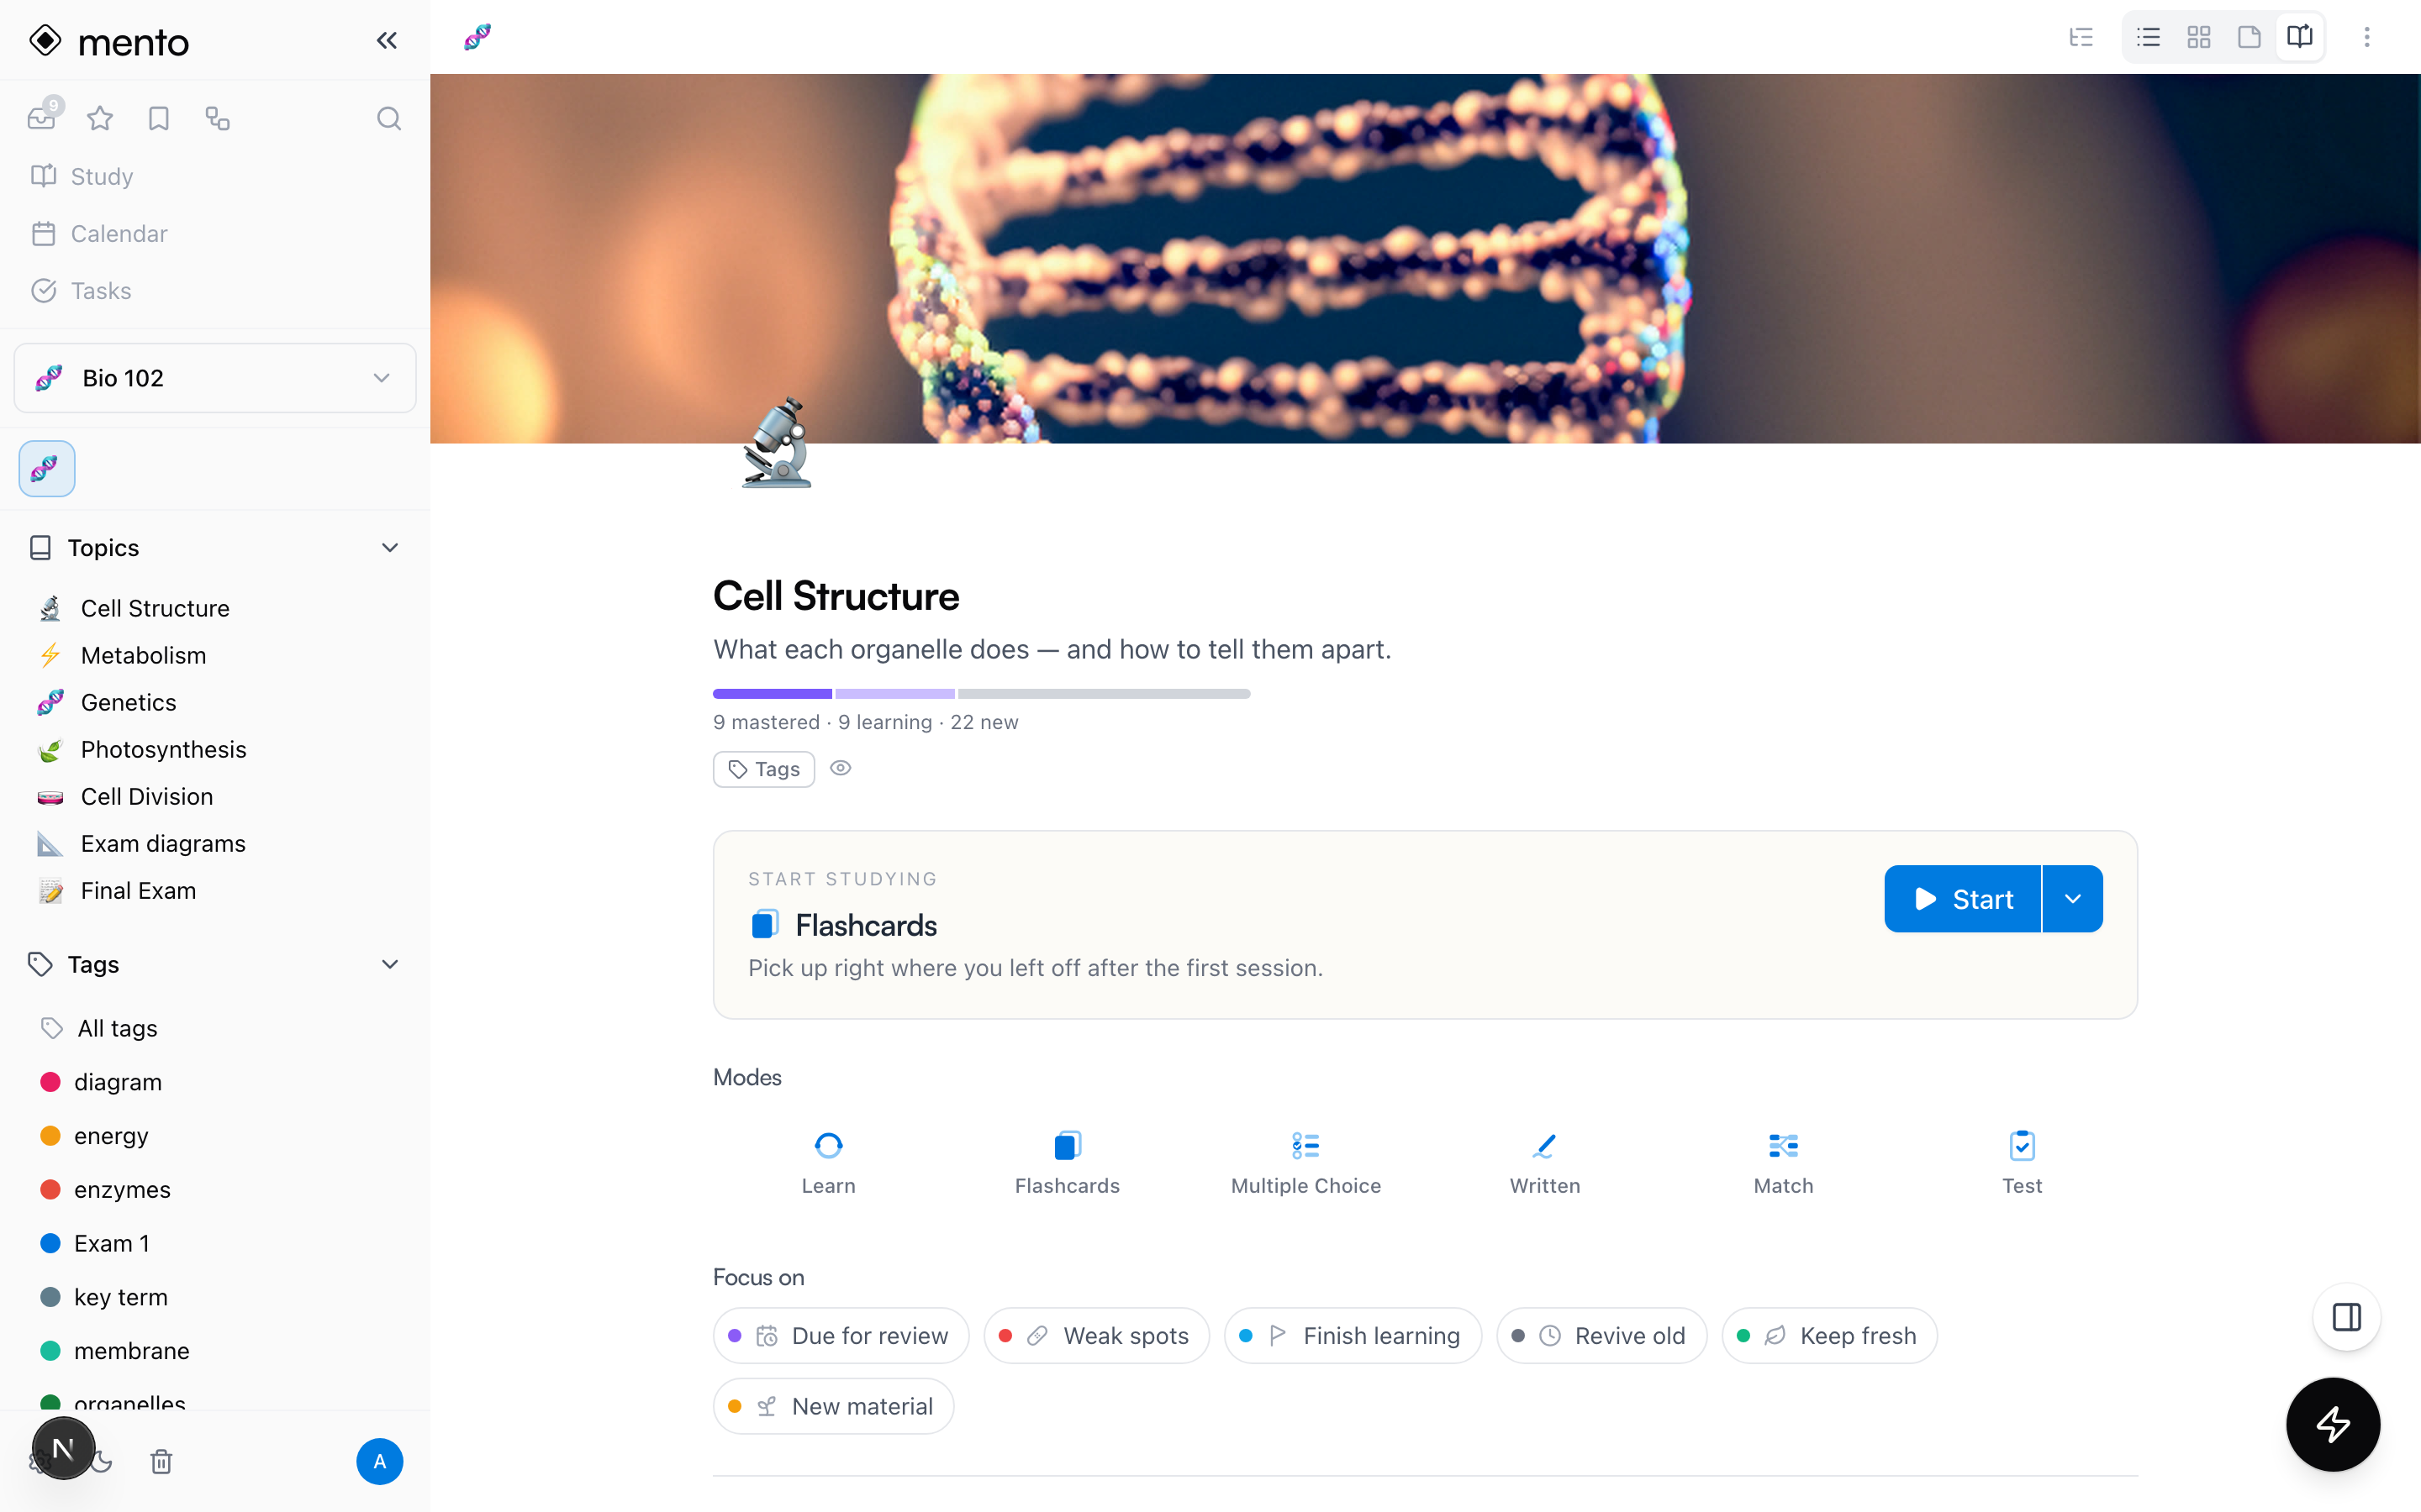Viewport: 2421px width, 1512px height.
Task: Select the pink diagram tag
Action: (x=117, y=1082)
